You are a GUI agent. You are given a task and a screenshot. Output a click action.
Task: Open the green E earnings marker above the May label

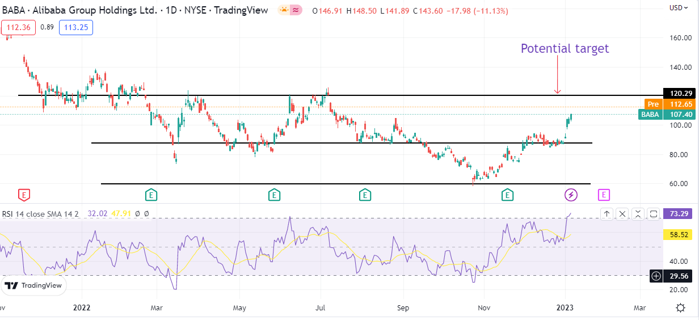(274, 195)
